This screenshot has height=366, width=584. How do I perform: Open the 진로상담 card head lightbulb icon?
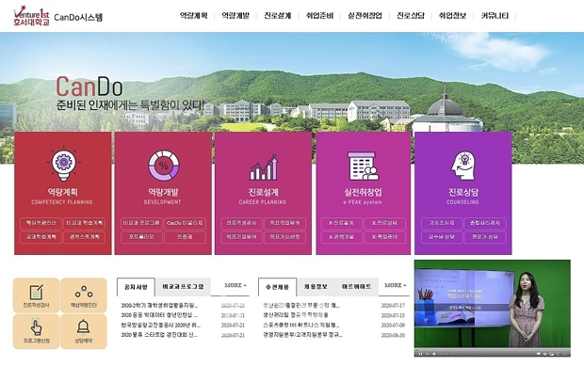click(x=462, y=166)
